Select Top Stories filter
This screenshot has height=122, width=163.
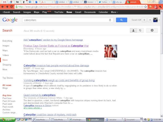coord(8,78)
